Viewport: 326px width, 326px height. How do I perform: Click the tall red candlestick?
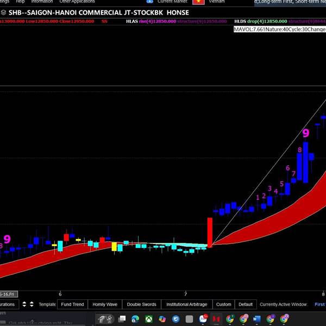click(x=210, y=233)
